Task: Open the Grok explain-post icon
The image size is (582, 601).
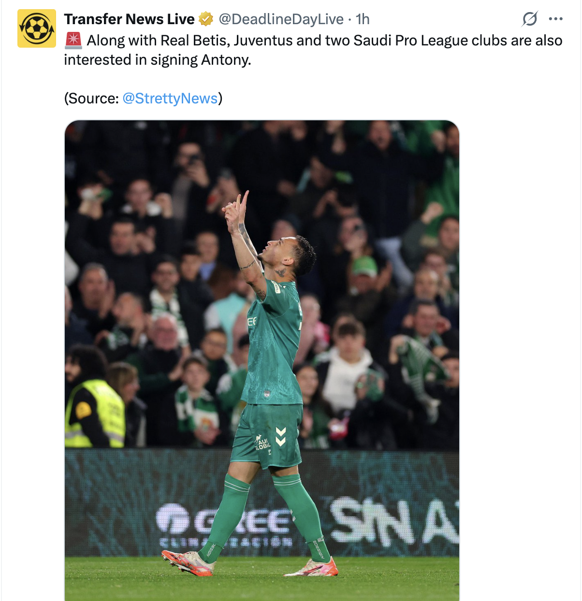Action: 530,19
